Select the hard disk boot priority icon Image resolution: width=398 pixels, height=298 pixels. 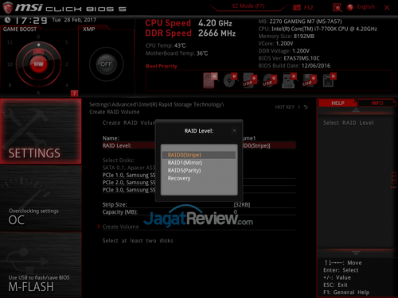tap(210, 80)
